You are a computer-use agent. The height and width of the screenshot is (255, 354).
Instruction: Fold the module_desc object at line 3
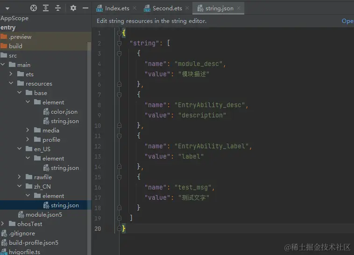click(119, 54)
